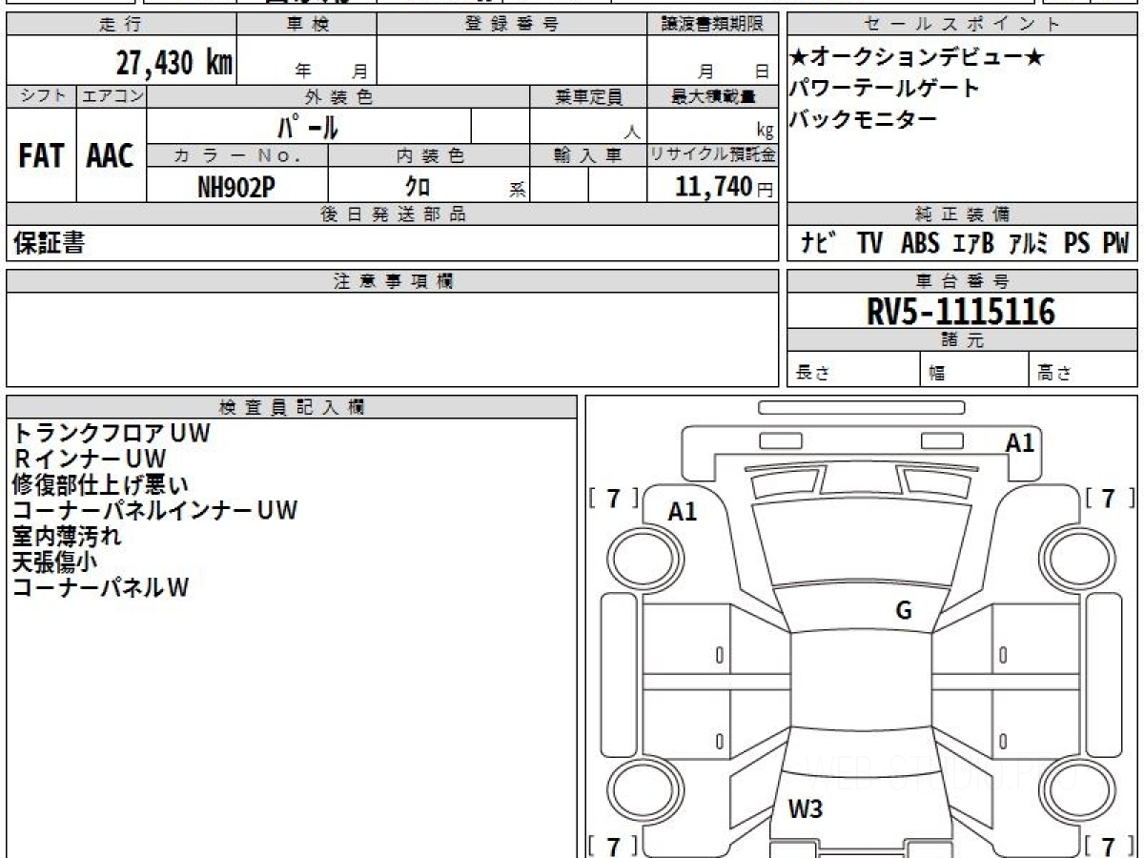Click the 長さ dimension cell

[854, 370]
